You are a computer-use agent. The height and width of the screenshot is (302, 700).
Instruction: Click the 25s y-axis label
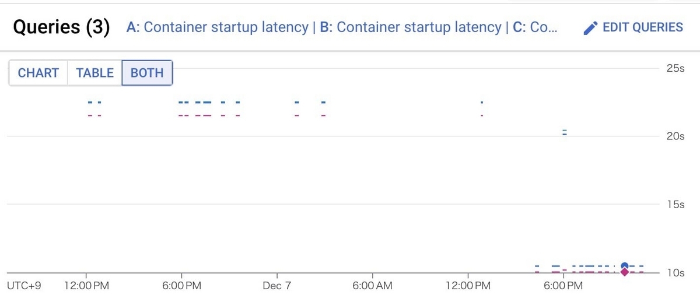675,68
